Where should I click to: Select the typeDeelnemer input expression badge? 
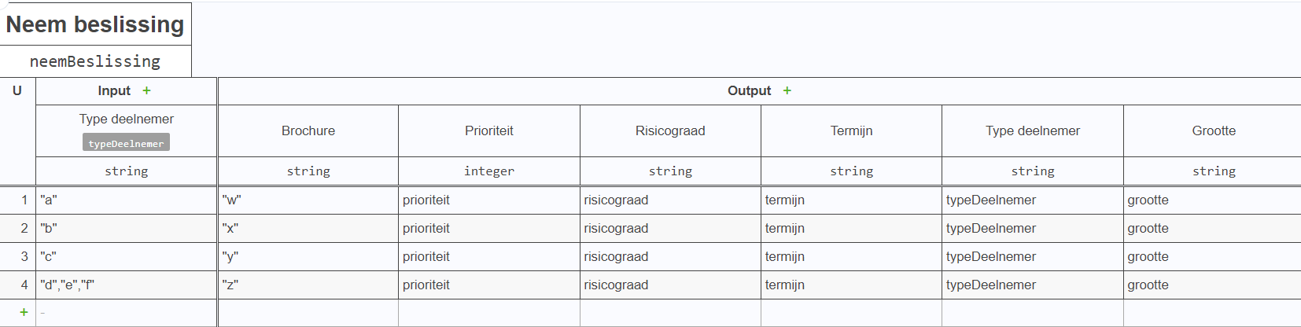coord(126,143)
